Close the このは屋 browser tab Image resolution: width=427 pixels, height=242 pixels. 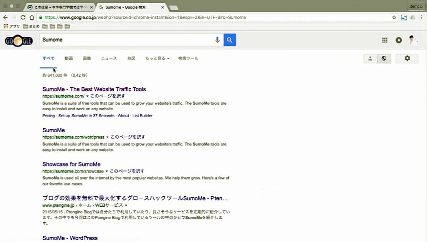point(92,7)
